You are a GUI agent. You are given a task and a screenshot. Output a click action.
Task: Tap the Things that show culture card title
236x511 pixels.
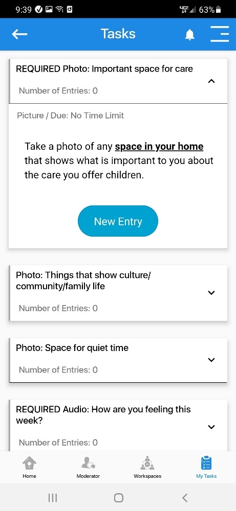pyautogui.click(x=83, y=281)
